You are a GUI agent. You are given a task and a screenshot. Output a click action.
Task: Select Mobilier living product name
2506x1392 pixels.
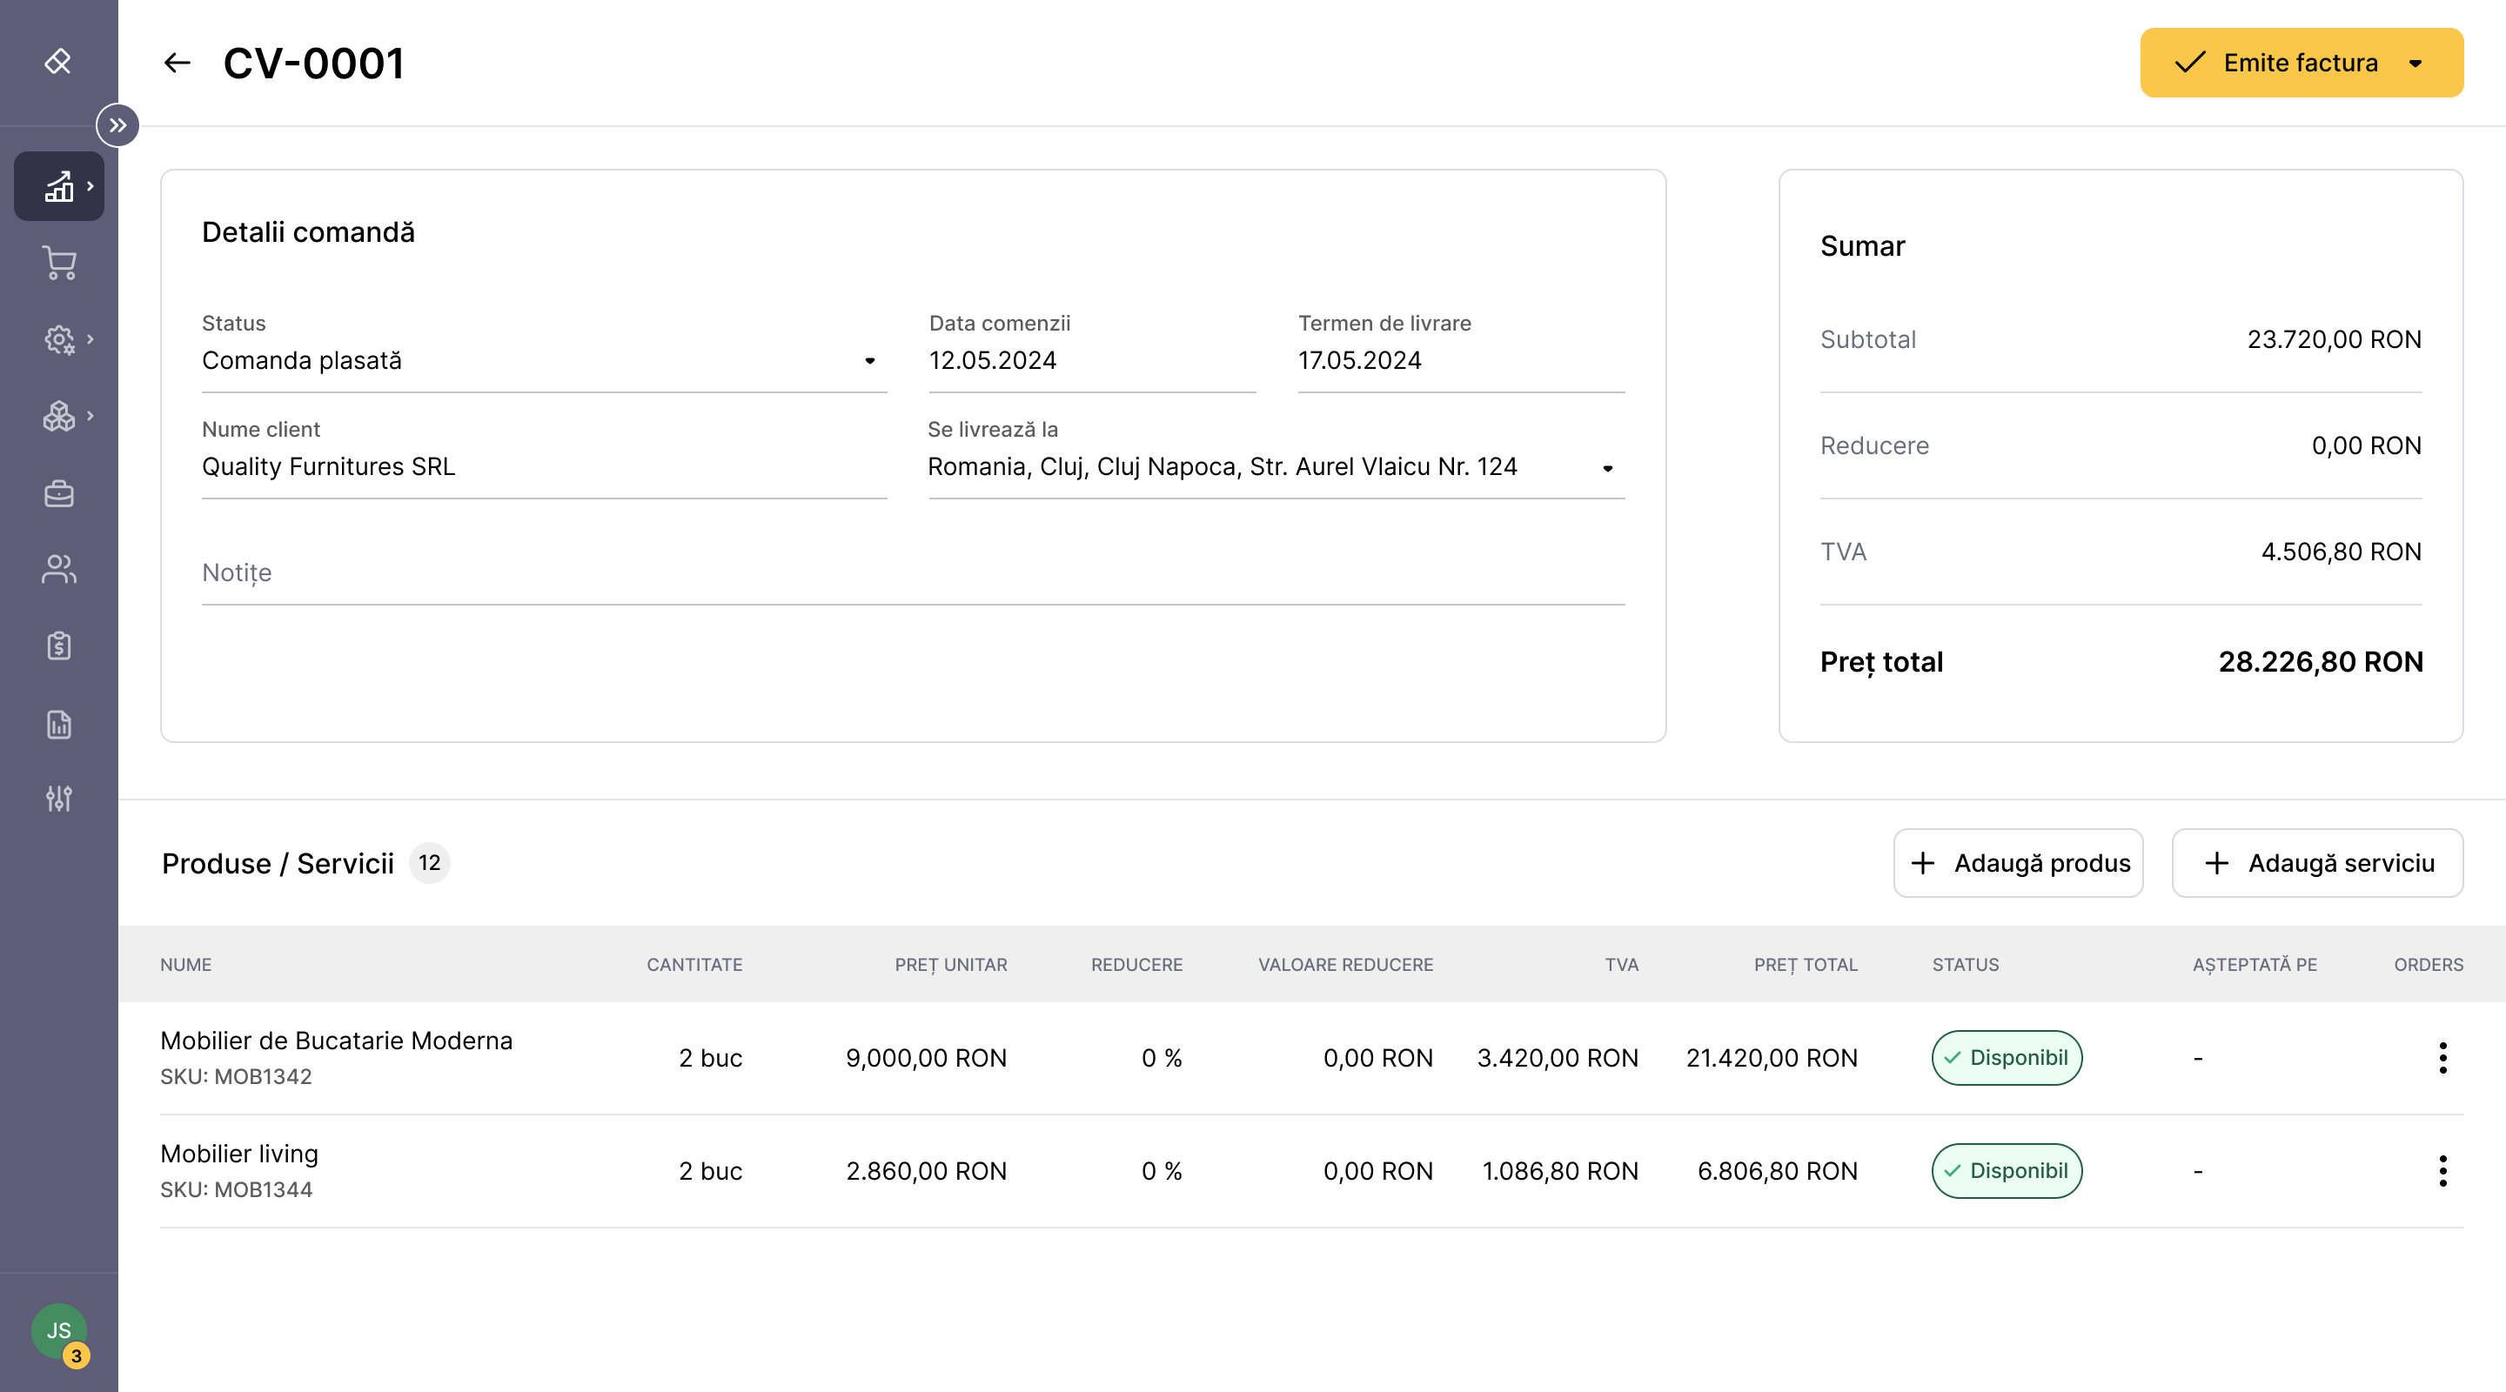tap(239, 1154)
